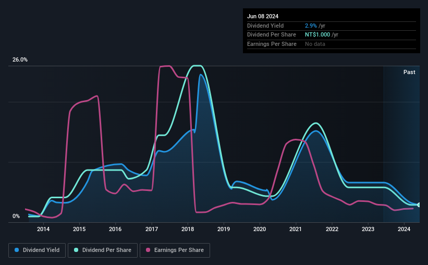428x265 pixels.
Task: Click the blue Dividend Yield legend dot
Action: 17,250
